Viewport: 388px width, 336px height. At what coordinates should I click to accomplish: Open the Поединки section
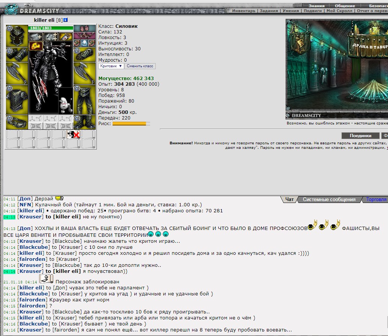pos(360,136)
